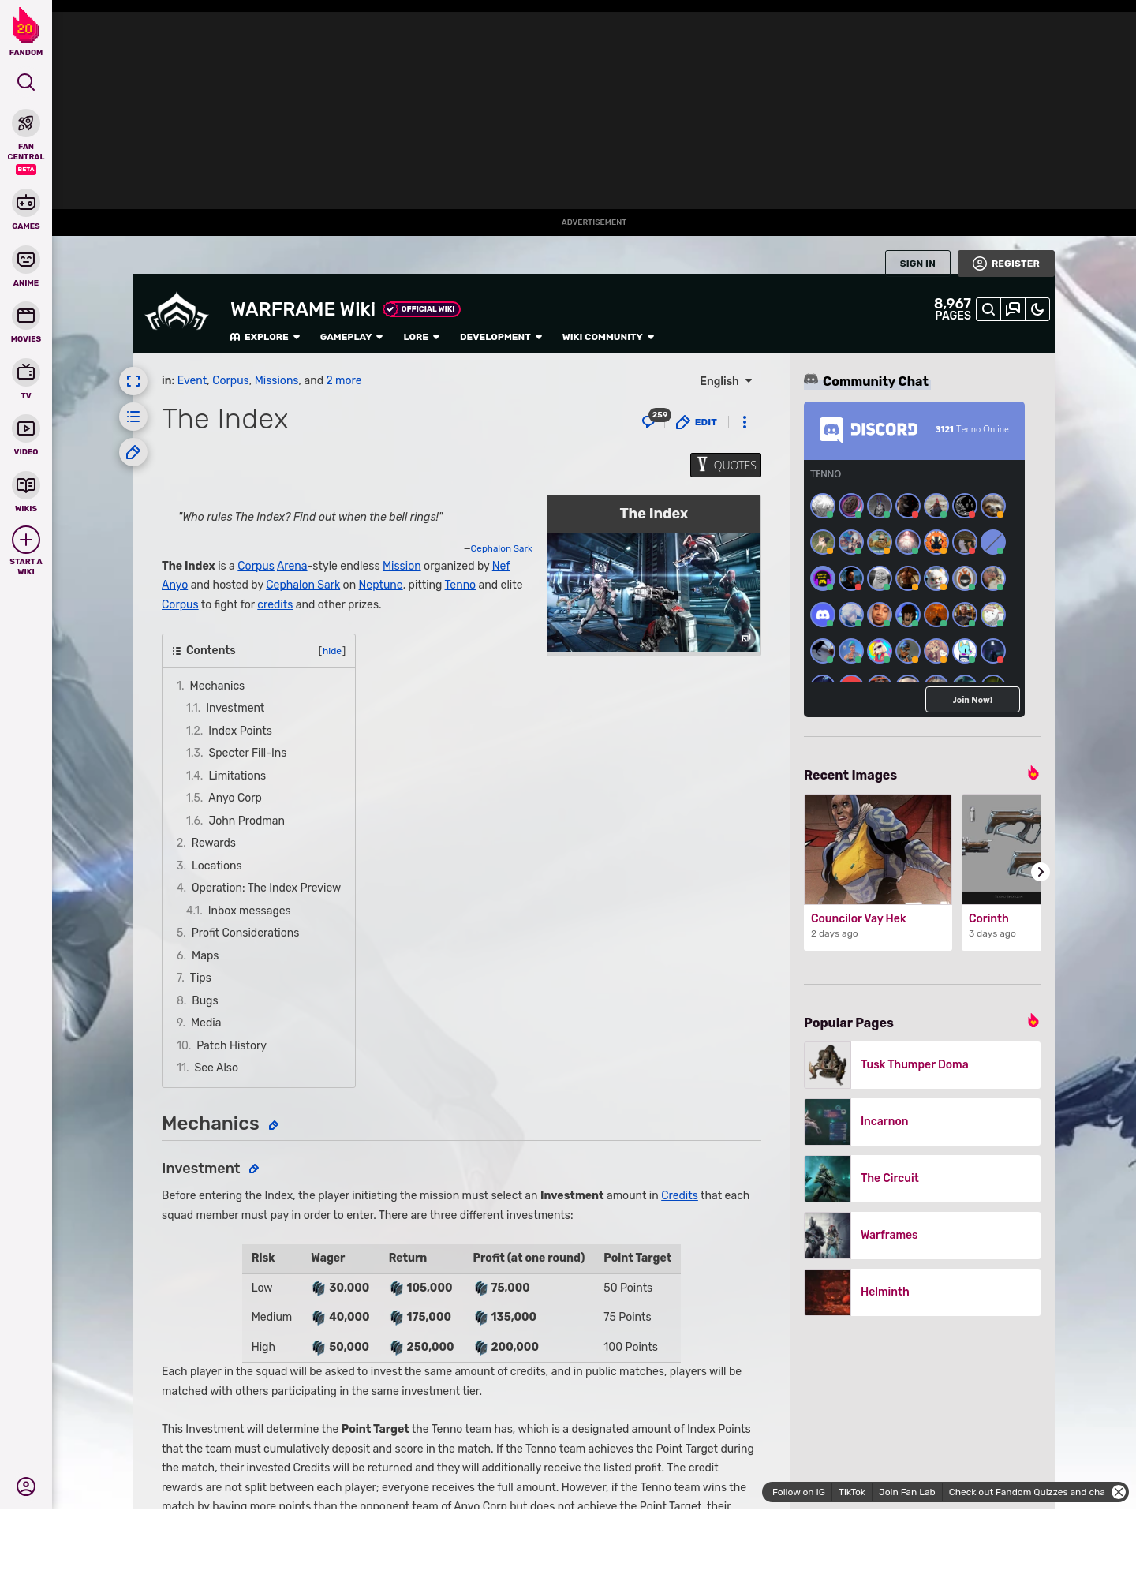Click the Sign In button
This screenshot has height=1578, width=1136.
(x=917, y=264)
